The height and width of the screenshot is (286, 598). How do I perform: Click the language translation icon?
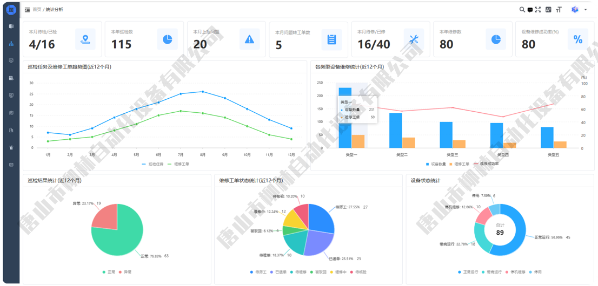[x=548, y=10]
